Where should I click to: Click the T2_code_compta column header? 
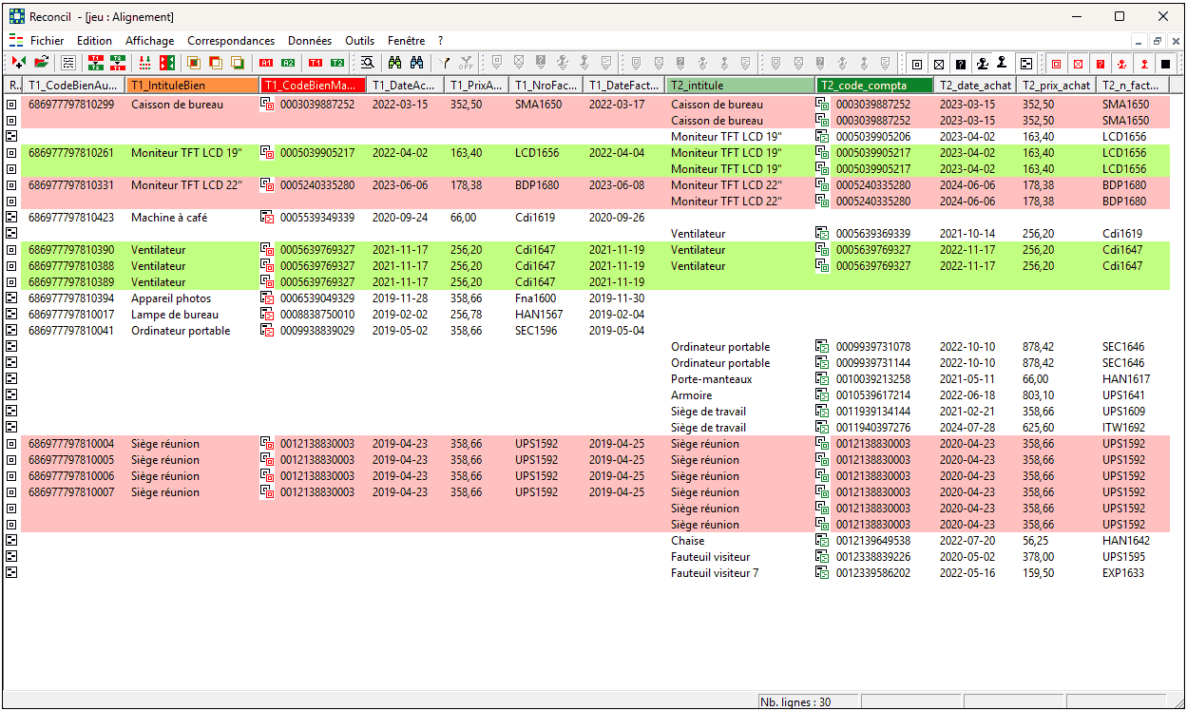pos(874,85)
